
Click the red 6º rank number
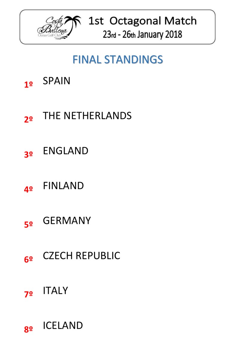click(28, 259)
